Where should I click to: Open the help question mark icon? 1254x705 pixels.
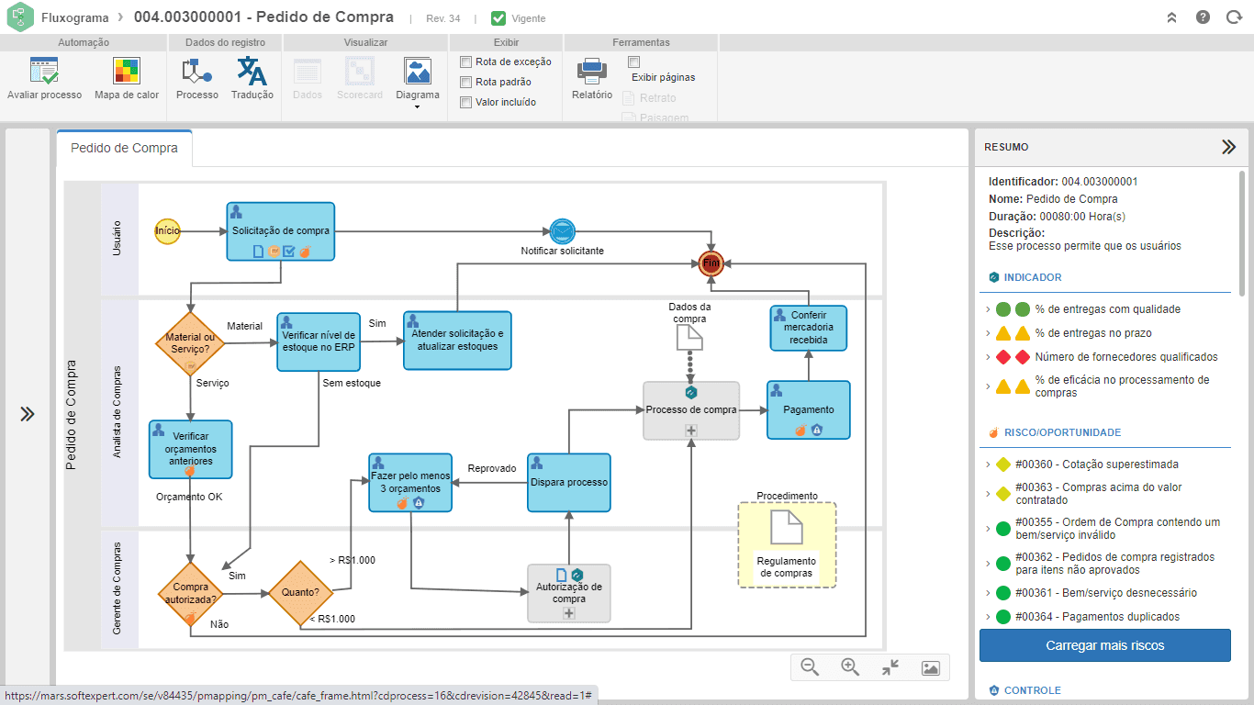(x=1203, y=17)
